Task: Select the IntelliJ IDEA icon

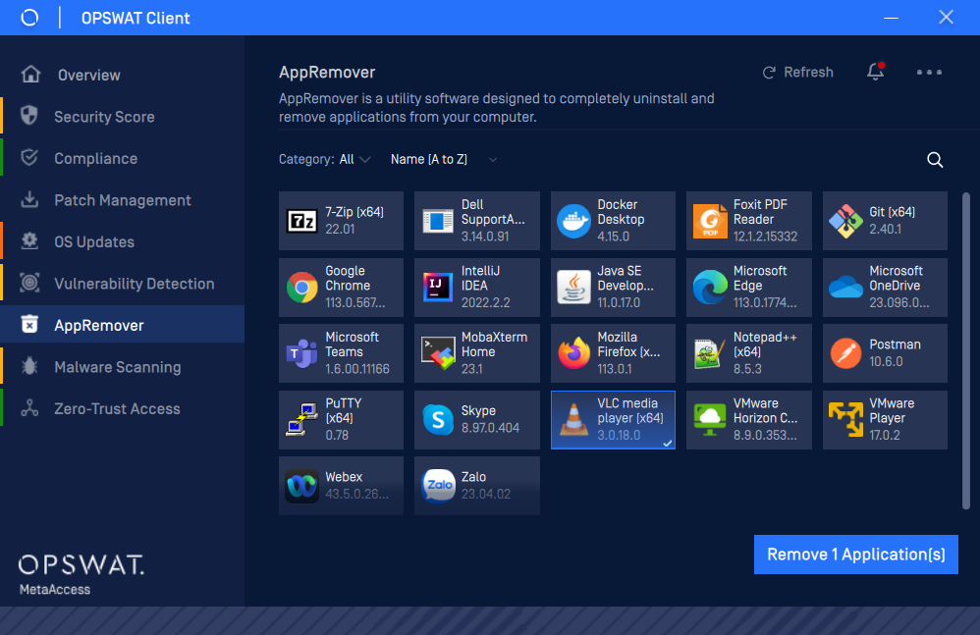Action: 438,288
